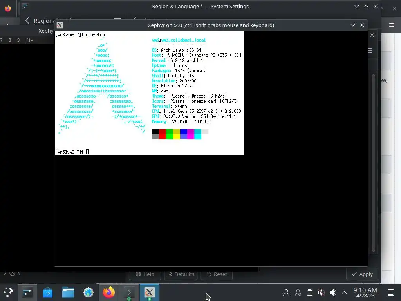Close the Xephyr on :2.0 window
Viewport: 401px width, 301px height.
click(x=362, y=25)
